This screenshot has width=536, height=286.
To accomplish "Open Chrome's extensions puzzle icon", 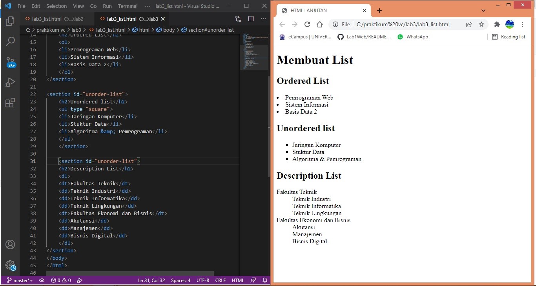I will tap(497, 24).
